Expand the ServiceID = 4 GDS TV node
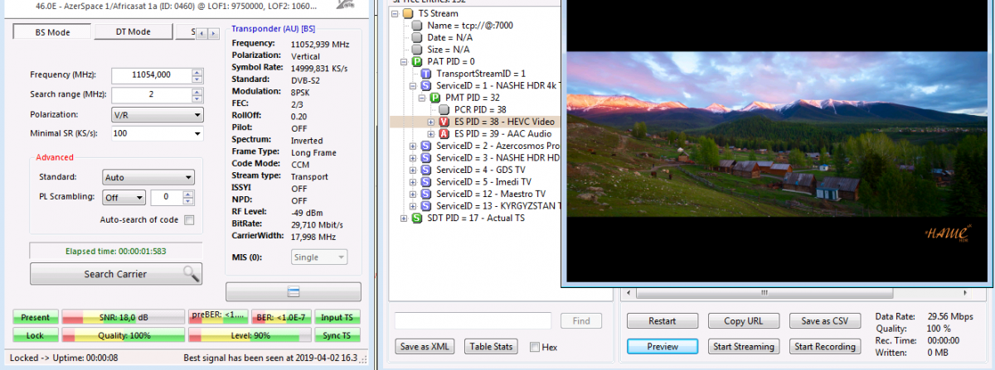 [413, 170]
